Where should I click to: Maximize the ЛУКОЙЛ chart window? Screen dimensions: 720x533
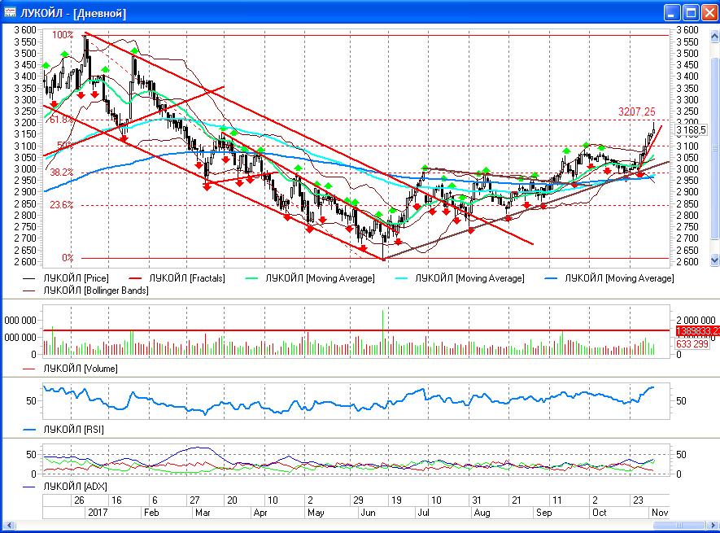point(690,11)
